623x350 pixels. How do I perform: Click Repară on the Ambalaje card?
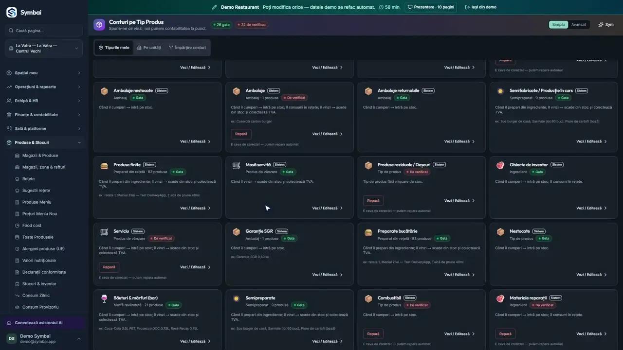coord(241,134)
